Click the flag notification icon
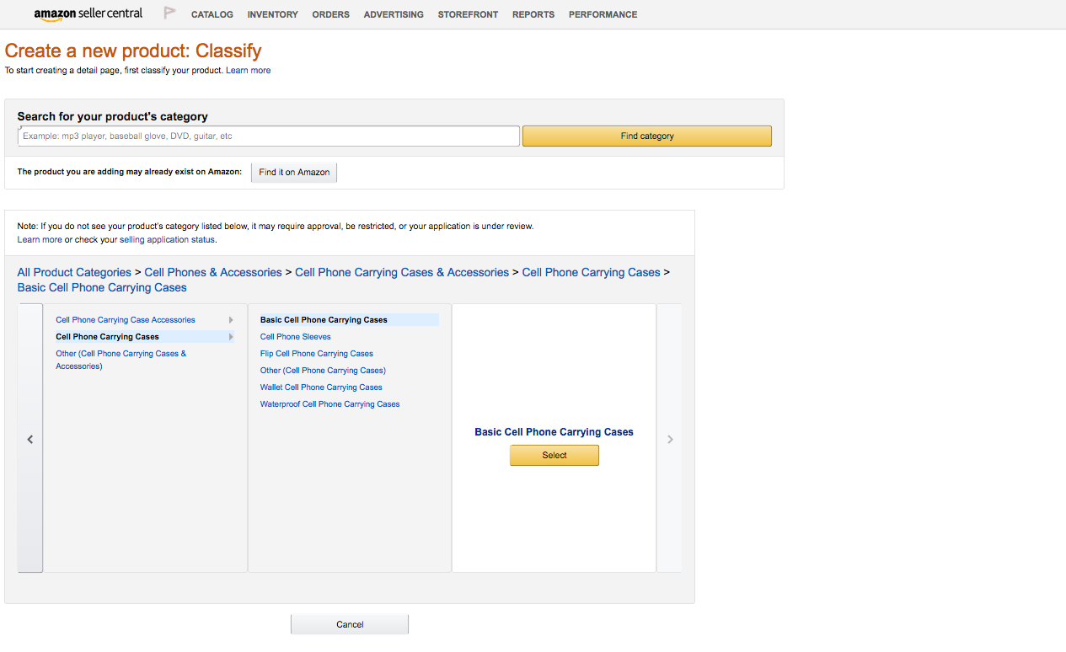The width and height of the screenshot is (1066, 652). [x=169, y=13]
